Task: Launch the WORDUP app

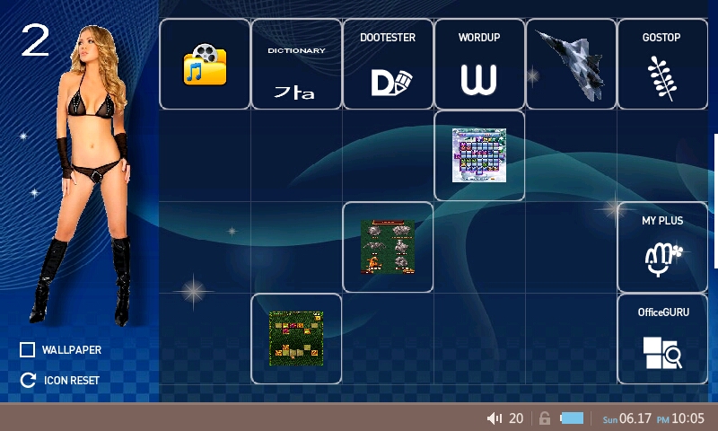Action: 479,64
